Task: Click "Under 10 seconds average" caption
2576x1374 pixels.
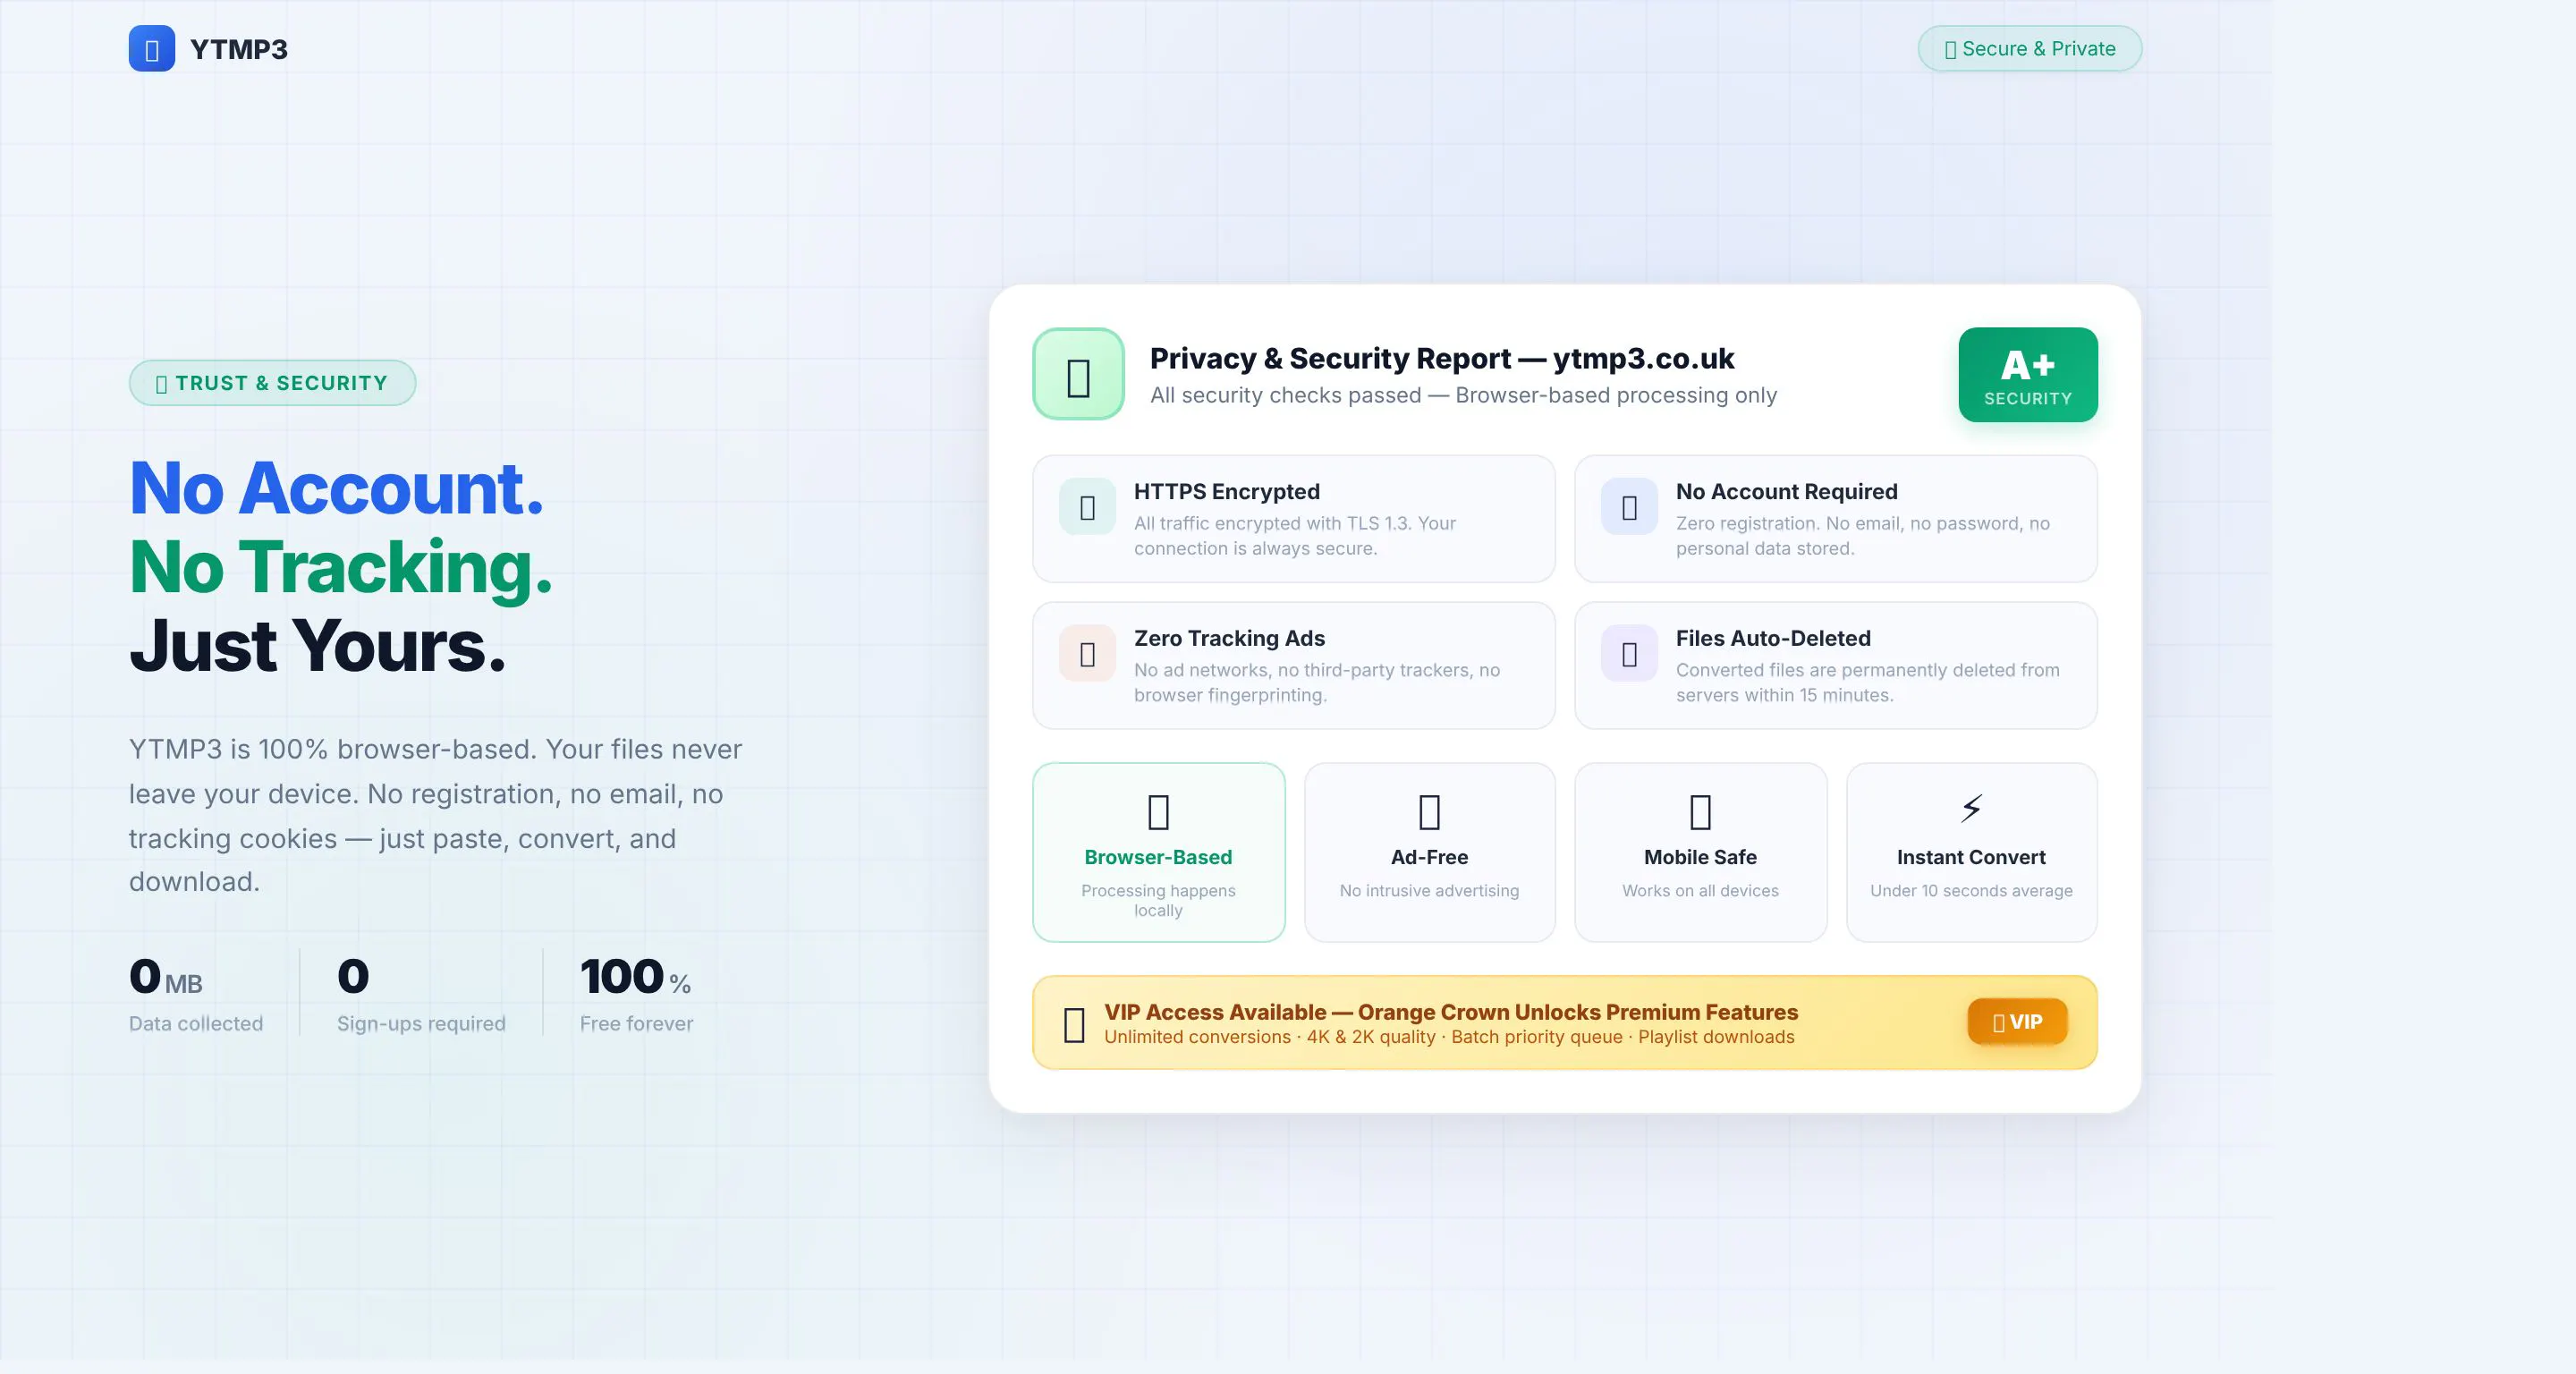Action: pyautogui.click(x=1971, y=890)
